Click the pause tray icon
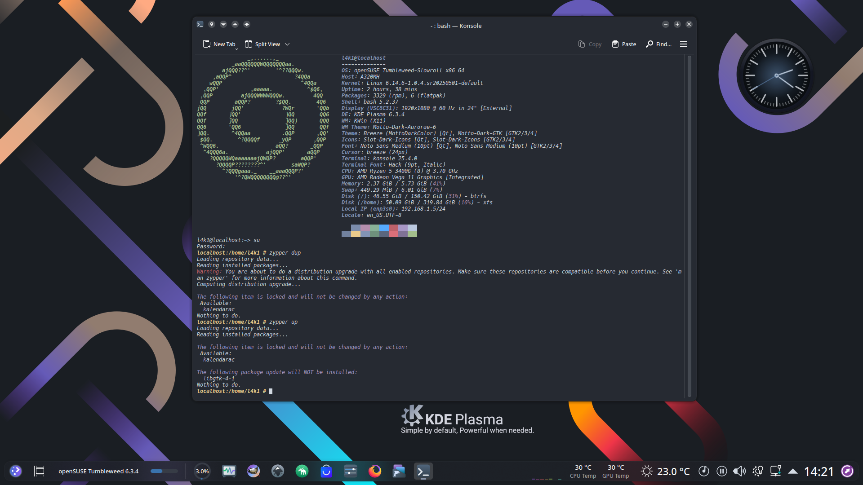The height and width of the screenshot is (485, 863). [722, 471]
